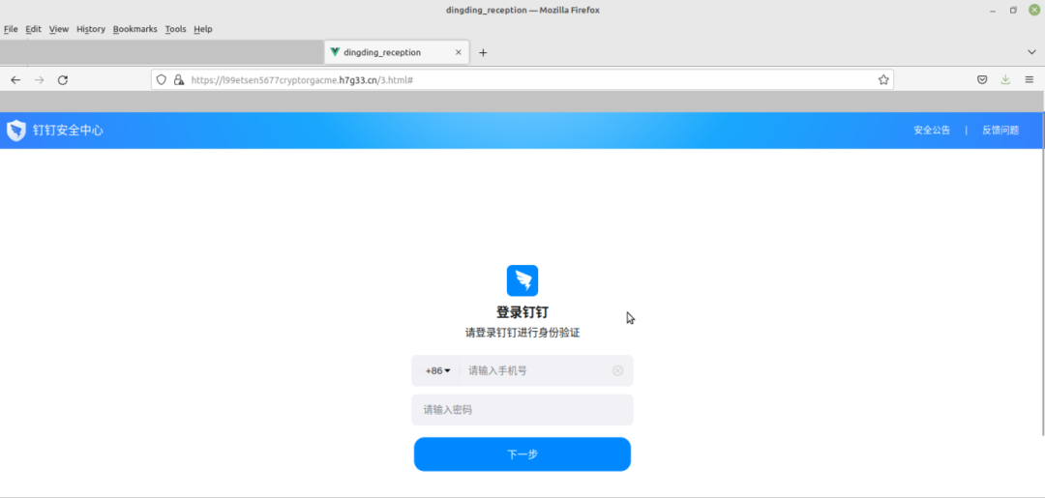
Task: Open the Pocket save icon
Action: click(x=982, y=80)
